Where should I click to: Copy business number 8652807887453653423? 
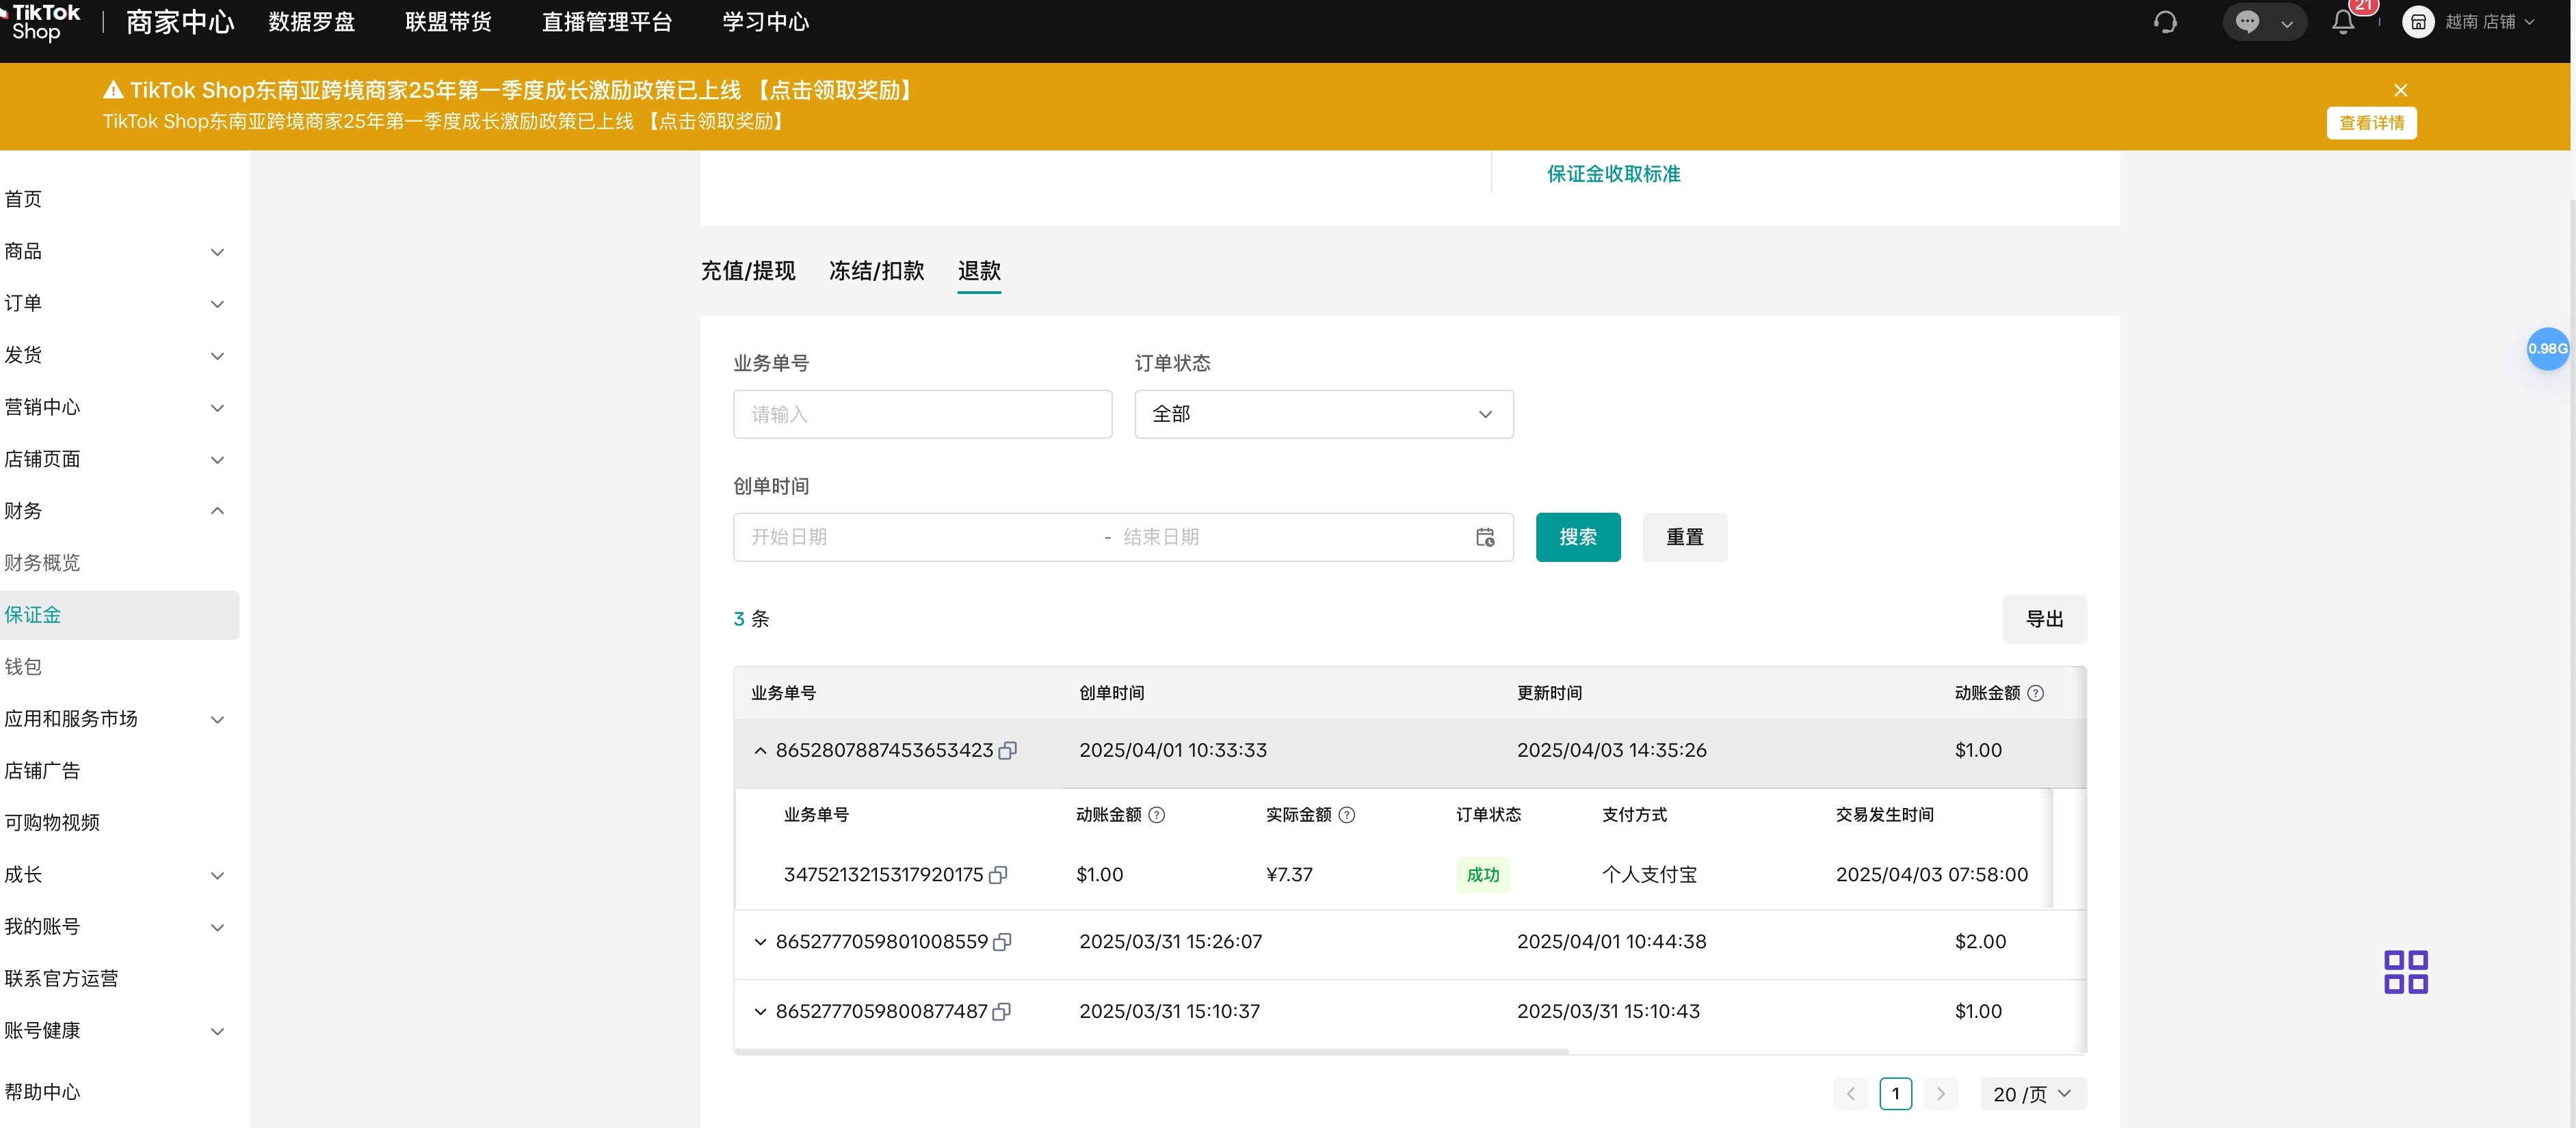(x=1008, y=751)
